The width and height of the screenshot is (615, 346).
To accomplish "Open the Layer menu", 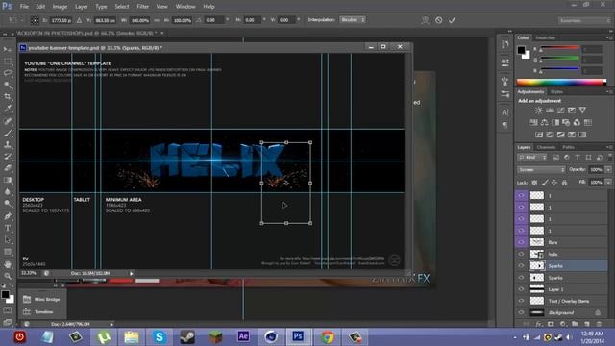I will click(81, 7).
